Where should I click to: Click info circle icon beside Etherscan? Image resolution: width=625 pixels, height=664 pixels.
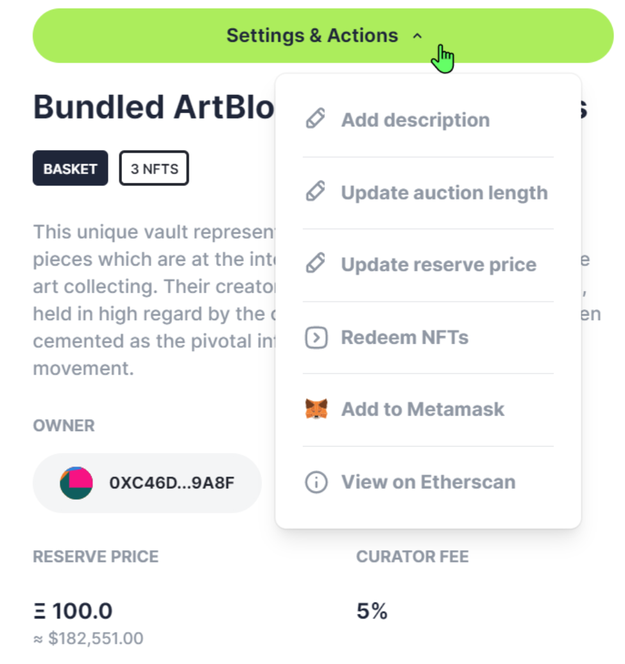point(316,482)
